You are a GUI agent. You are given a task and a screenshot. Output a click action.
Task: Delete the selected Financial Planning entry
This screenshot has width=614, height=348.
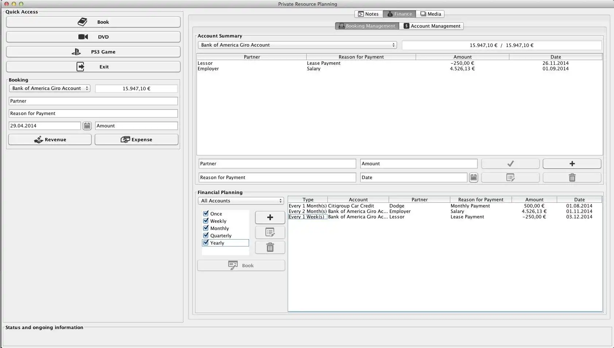coord(270,248)
